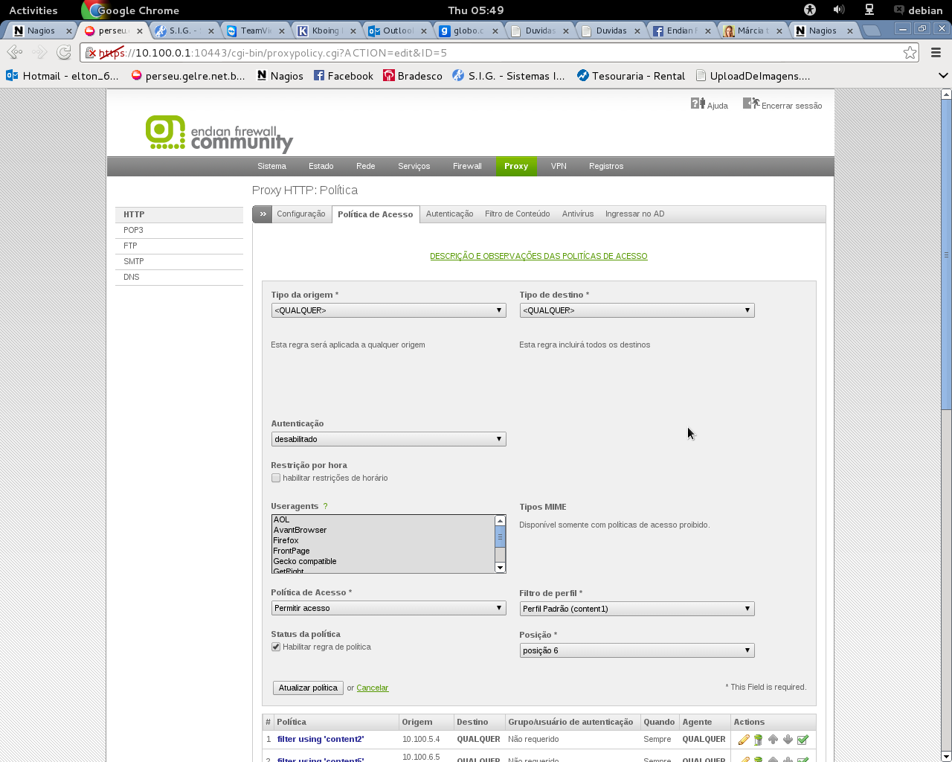
Task: Open the Facebook bookmark
Action: tap(343, 76)
